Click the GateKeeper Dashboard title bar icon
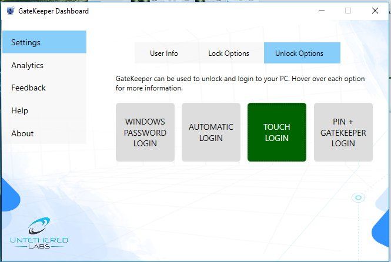391x262 pixels. pos(11,11)
